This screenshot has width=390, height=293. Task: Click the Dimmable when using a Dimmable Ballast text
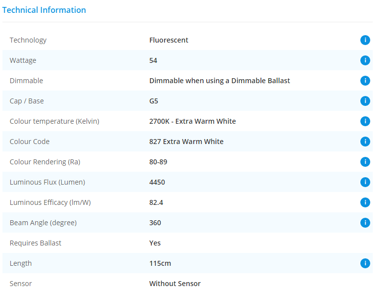219,81
